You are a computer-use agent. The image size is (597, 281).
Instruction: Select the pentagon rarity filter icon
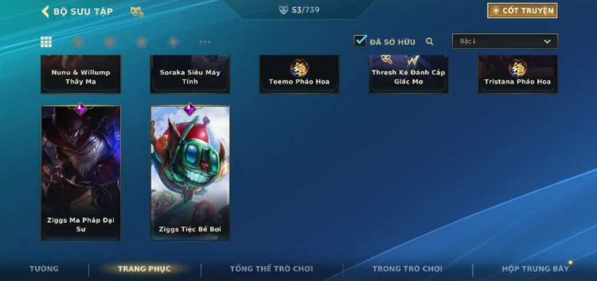point(141,42)
